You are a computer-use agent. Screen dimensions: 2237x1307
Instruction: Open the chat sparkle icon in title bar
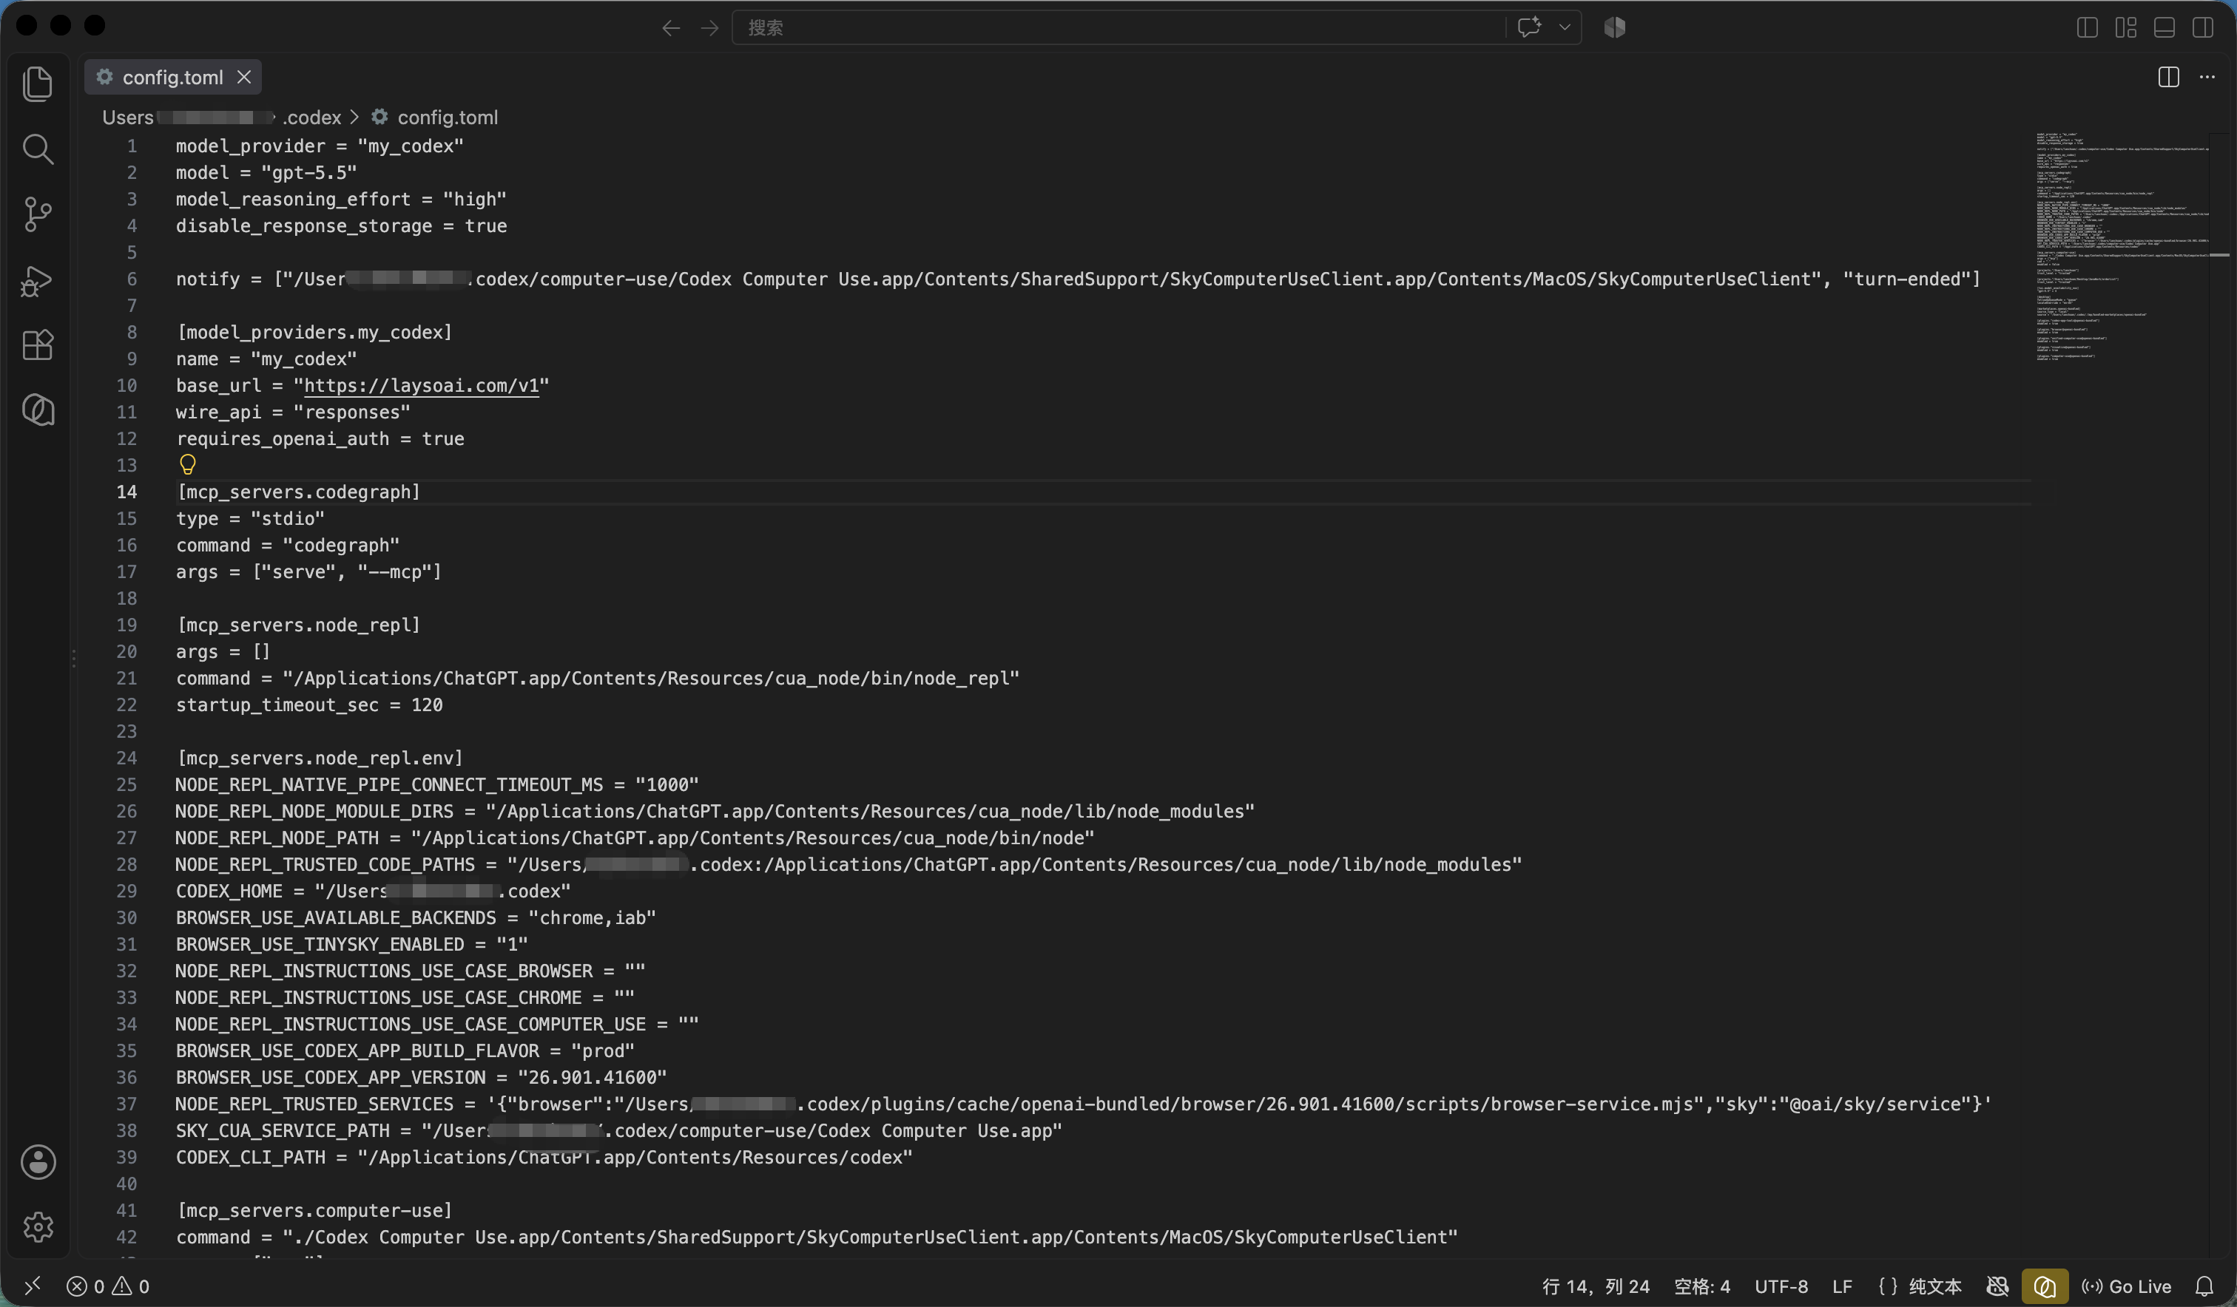pyautogui.click(x=1530, y=27)
